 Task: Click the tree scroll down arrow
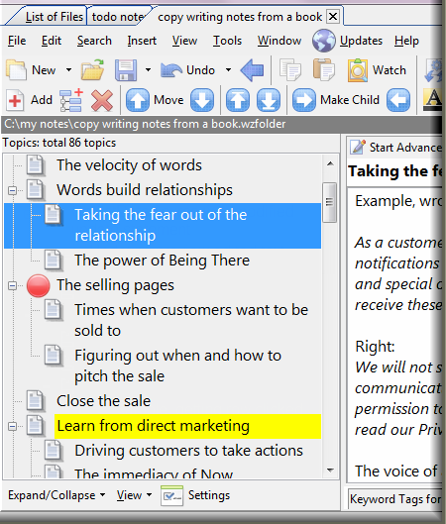[330, 471]
